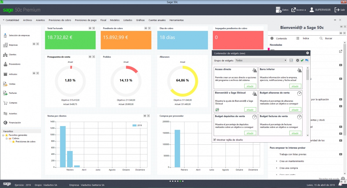Open the Grupo de widgets dropdown
The width and height of the screenshot is (347, 188).
point(285,60)
